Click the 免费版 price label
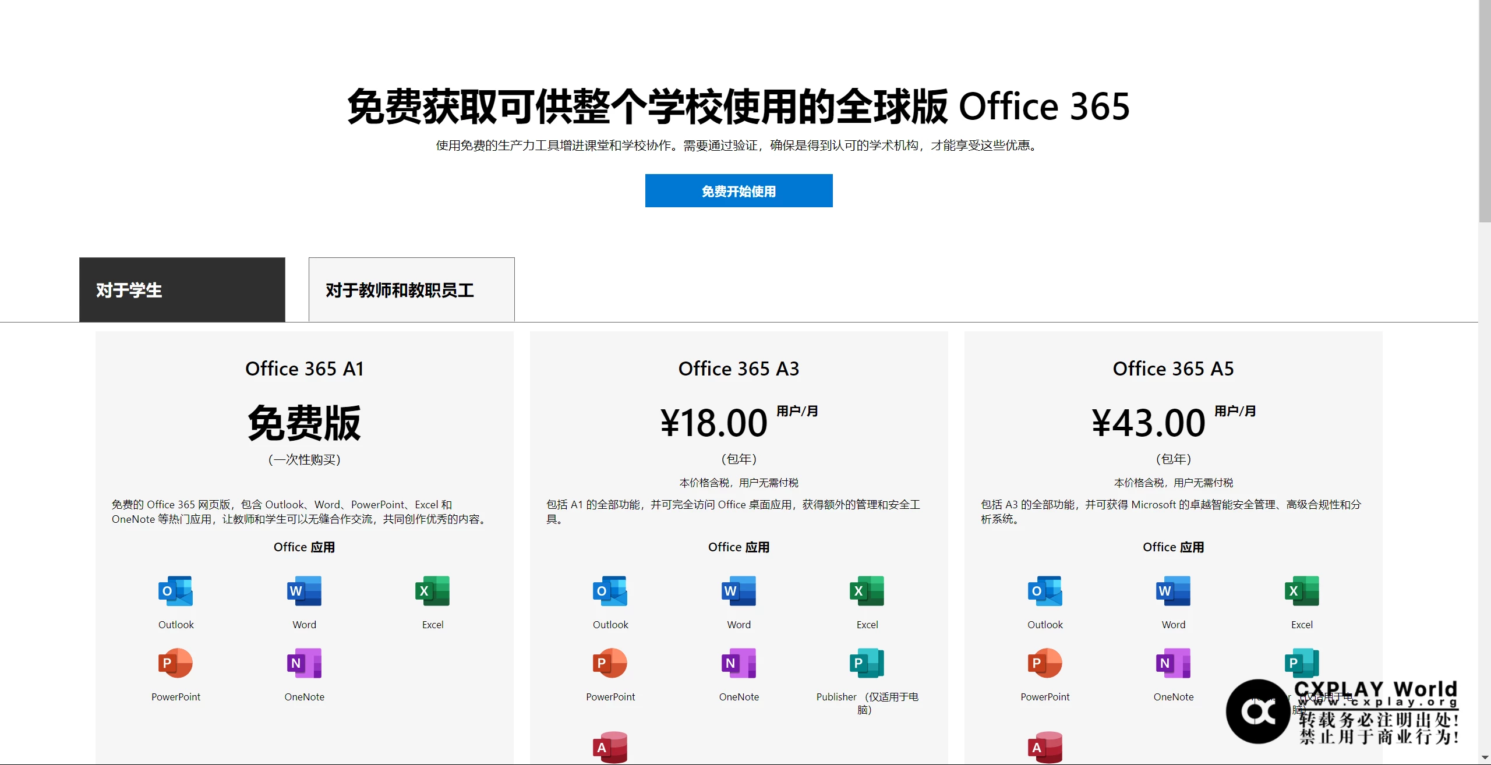 [x=305, y=423]
